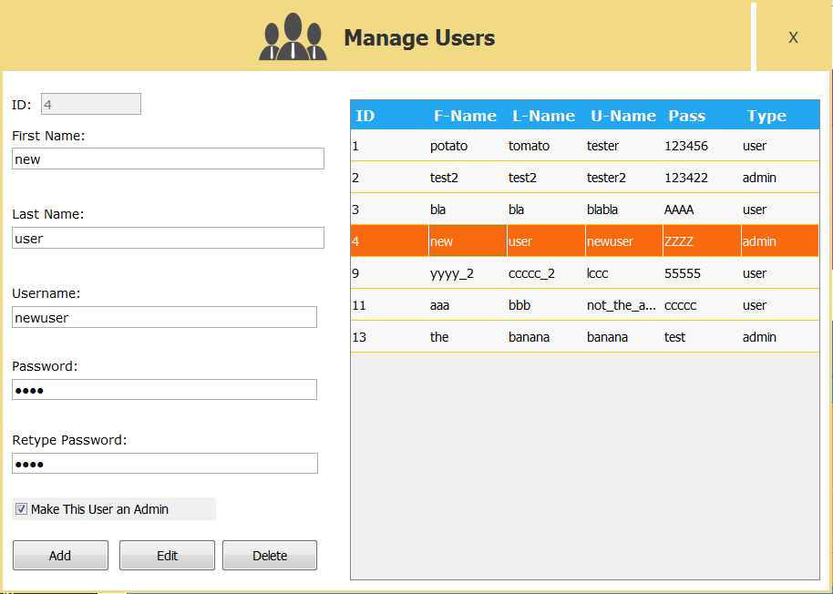Click the Edit button
This screenshot has width=833, height=594.
pyautogui.click(x=167, y=555)
